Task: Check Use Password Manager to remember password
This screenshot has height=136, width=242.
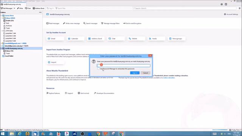Action: tap(98, 69)
